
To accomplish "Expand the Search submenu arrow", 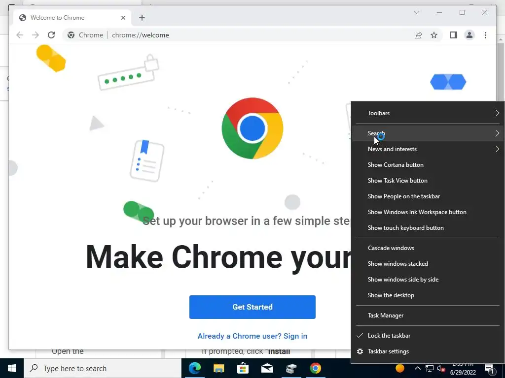I will (x=497, y=133).
